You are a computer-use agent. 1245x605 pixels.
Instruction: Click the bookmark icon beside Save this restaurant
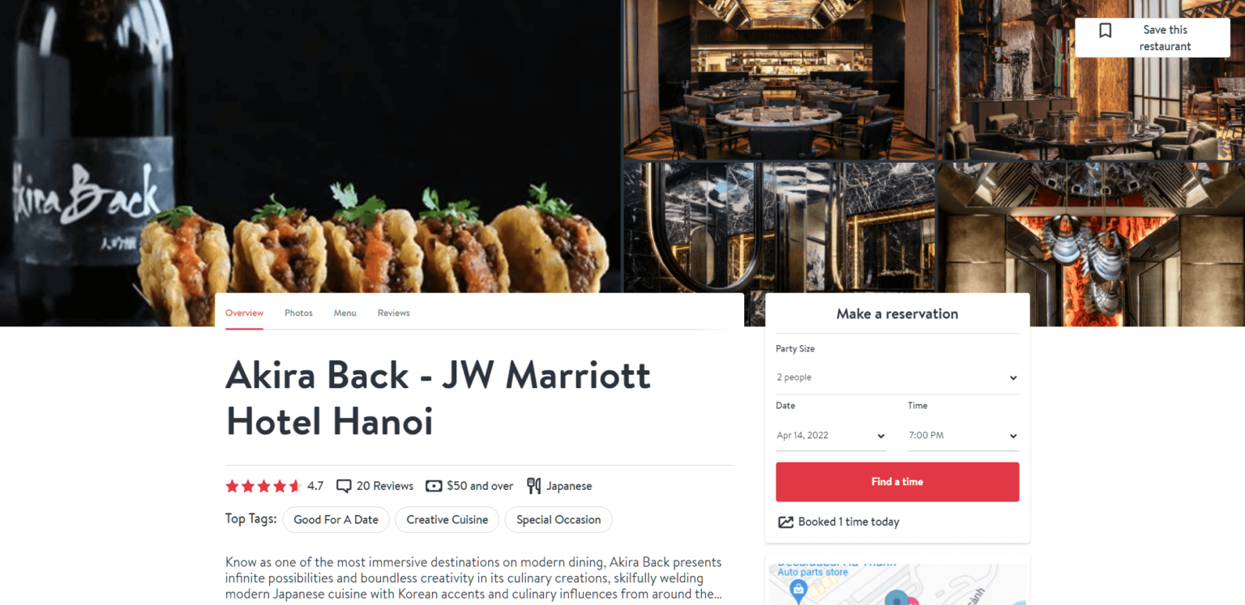[1105, 31]
